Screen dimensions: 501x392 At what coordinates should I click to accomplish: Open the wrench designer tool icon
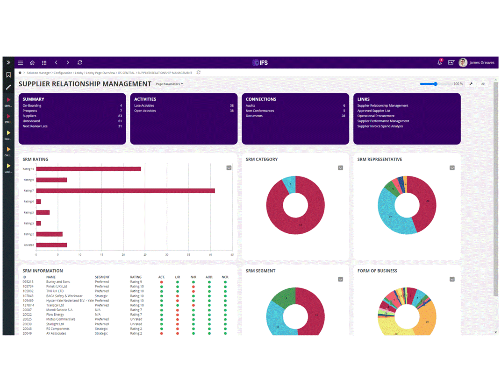click(x=471, y=84)
